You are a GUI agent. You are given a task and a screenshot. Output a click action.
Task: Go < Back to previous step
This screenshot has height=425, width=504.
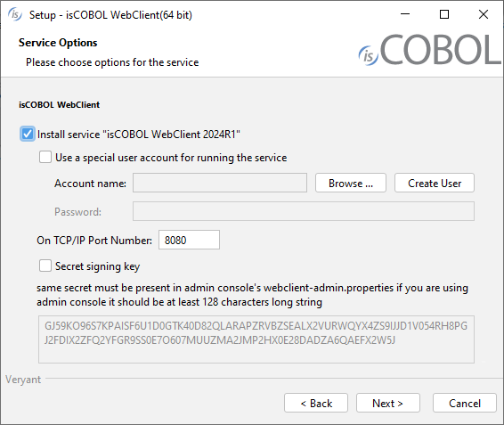pyautogui.click(x=316, y=403)
